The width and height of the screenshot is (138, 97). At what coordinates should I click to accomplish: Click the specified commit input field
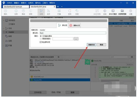pos(63,39)
